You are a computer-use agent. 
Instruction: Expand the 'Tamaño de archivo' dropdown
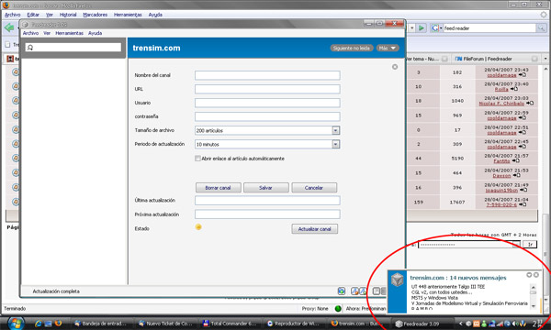tap(336, 130)
